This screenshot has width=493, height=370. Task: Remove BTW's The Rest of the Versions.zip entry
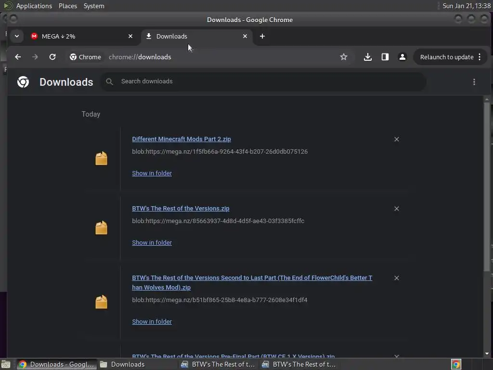tap(397, 209)
